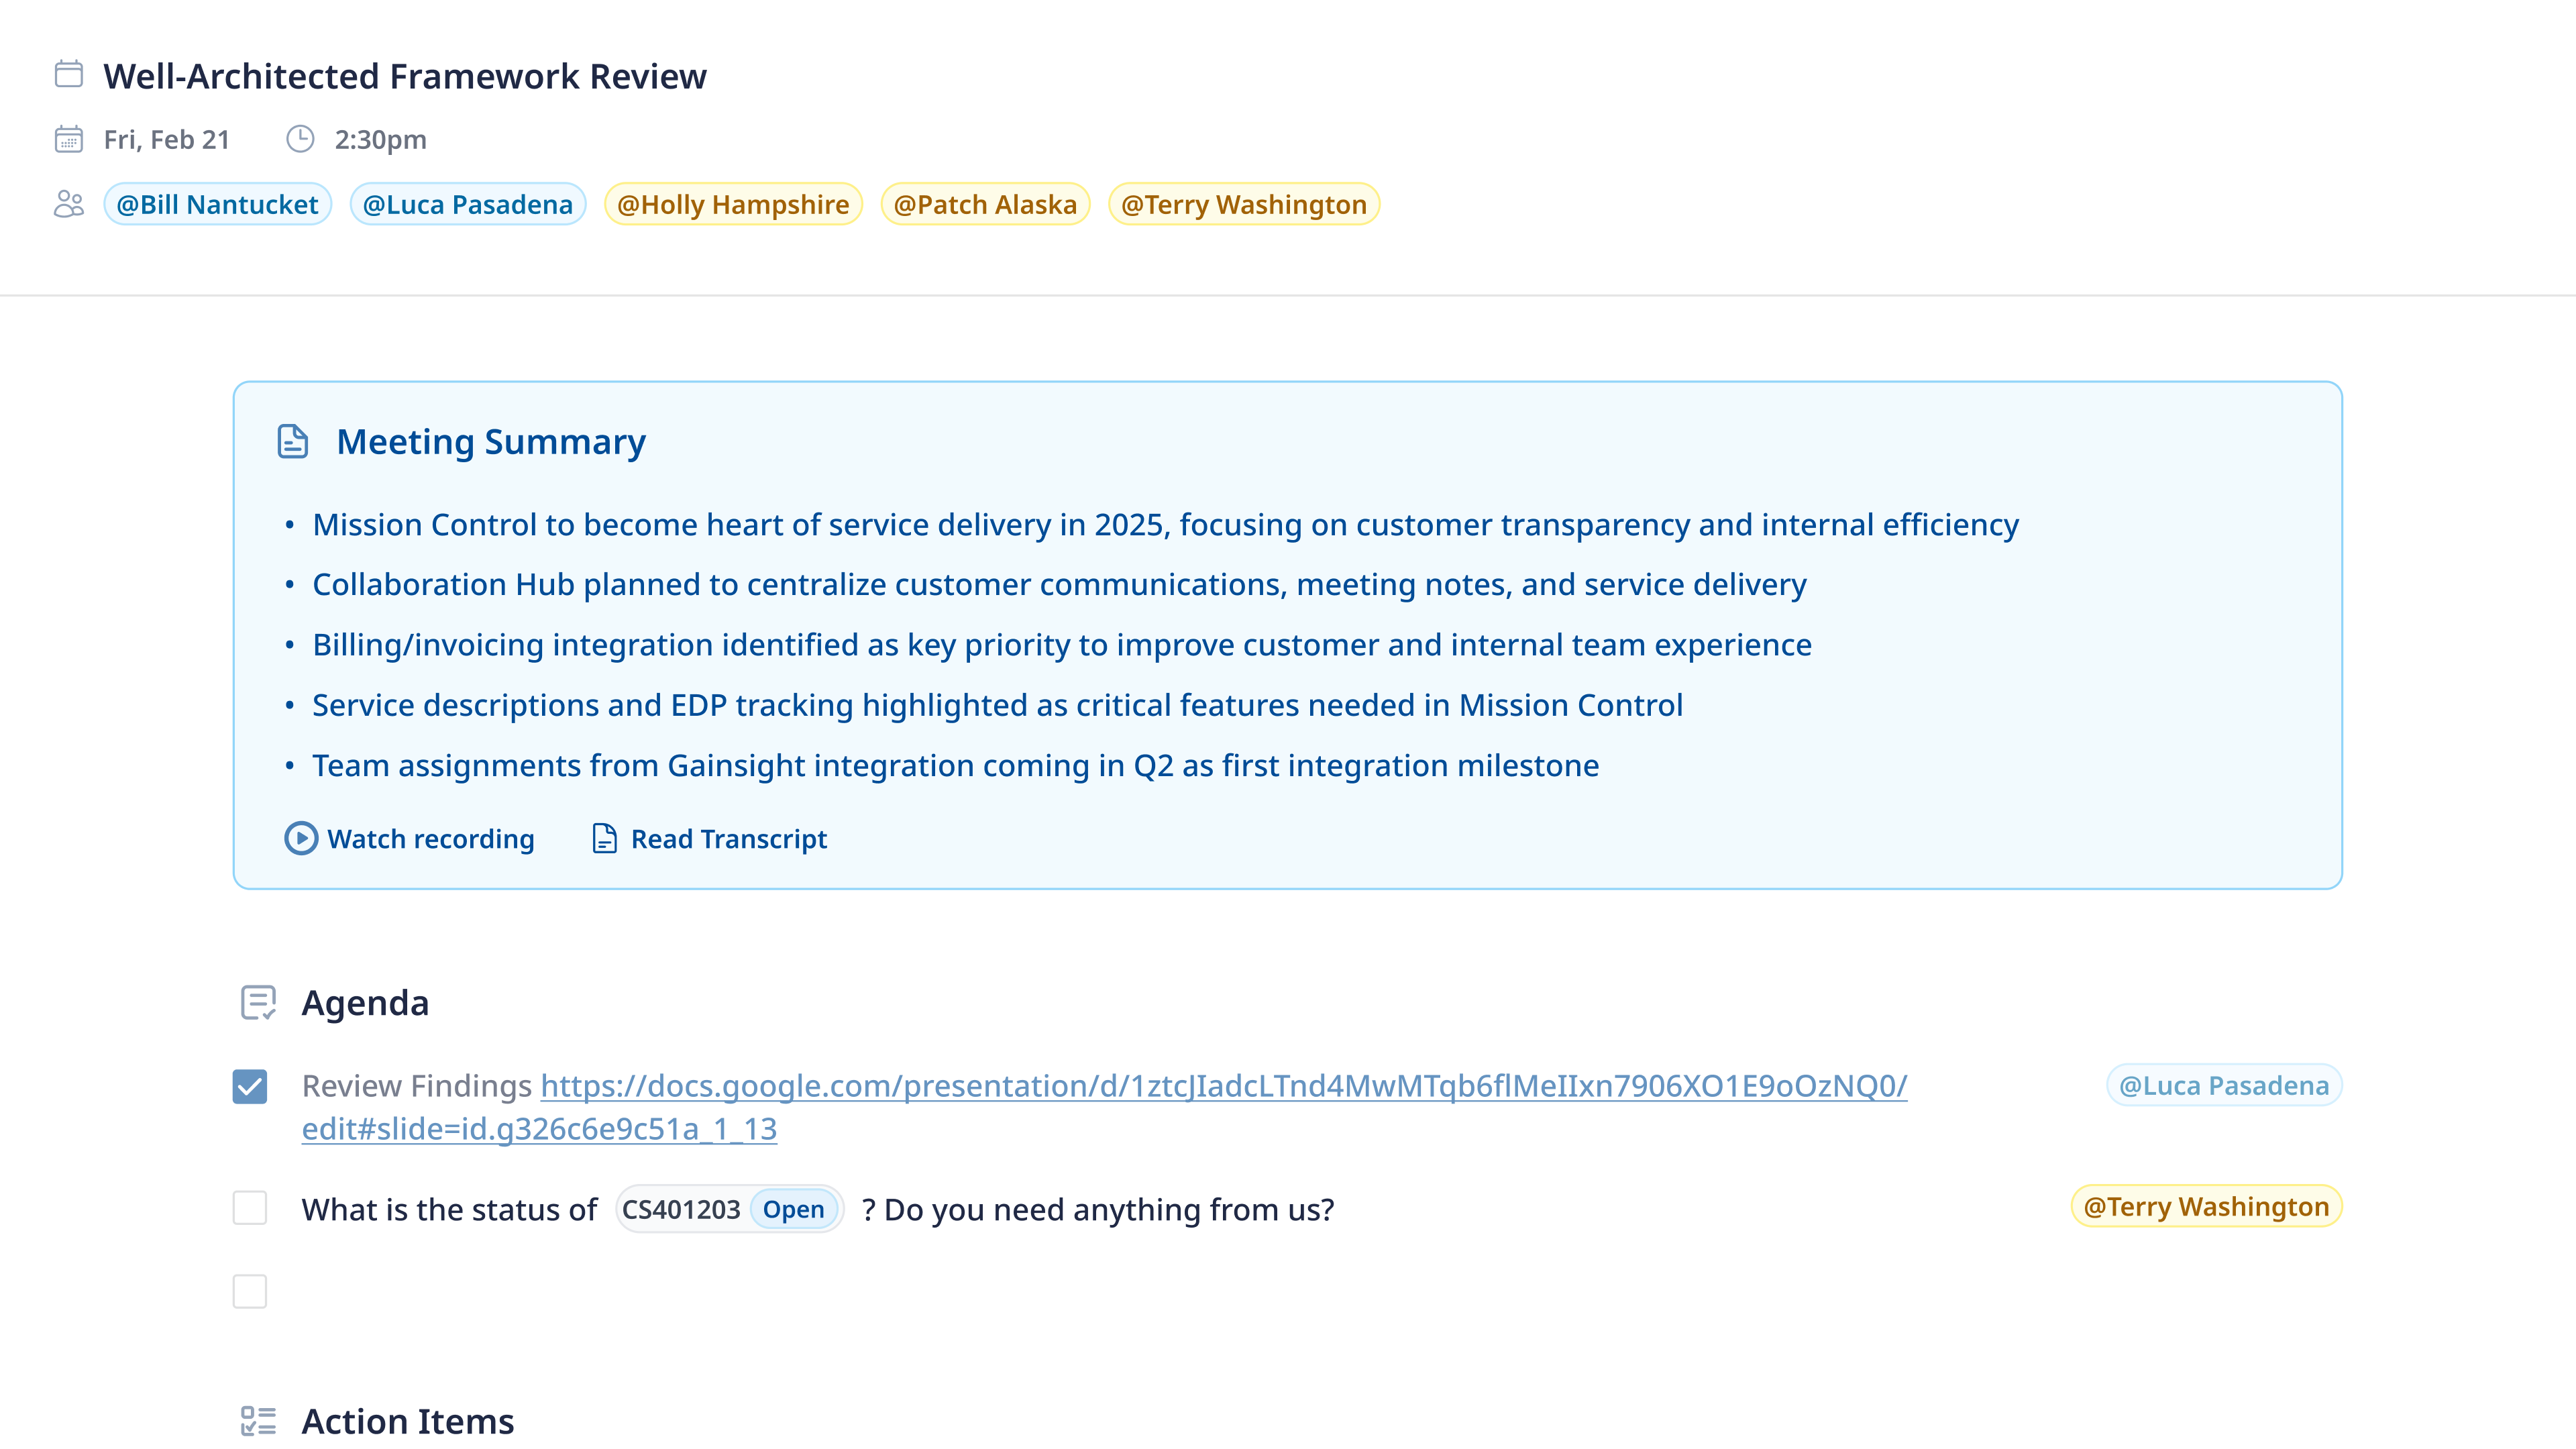
Task: Select the @Holly Hampshire attendee chip
Action: click(733, 204)
